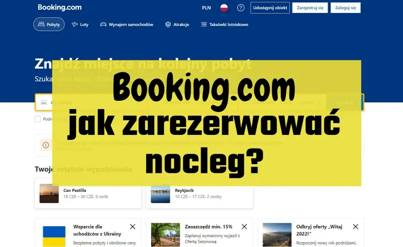The height and width of the screenshot is (247, 403).
Task: Open the Reykjavík recent search
Action: [200, 193]
